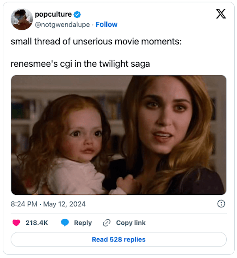This screenshot has height=258, width=237.
Task: Click the Copy link text
Action: click(x=131, y=223)
